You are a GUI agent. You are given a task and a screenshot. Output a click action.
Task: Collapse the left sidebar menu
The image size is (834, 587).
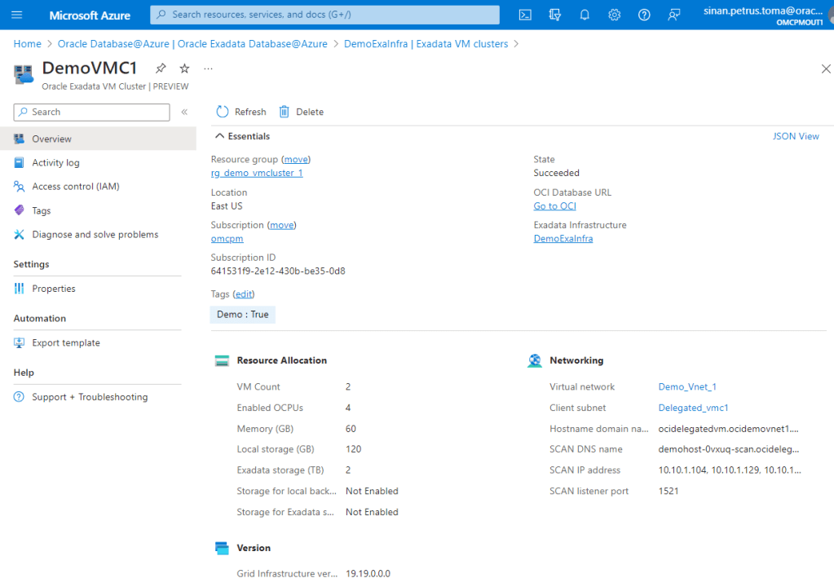pos(184,112)
